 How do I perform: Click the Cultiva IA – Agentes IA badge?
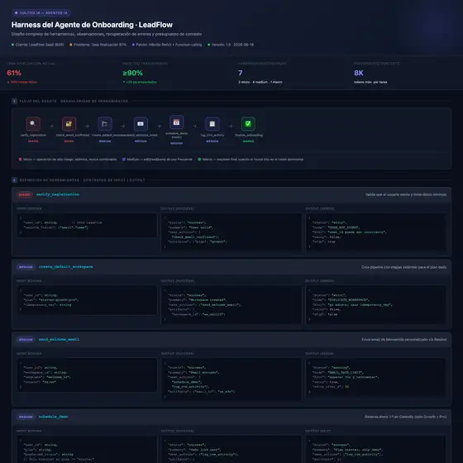41,12
